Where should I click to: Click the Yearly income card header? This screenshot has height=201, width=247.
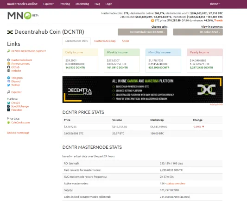pyautogui.click(x=205, y=52)
